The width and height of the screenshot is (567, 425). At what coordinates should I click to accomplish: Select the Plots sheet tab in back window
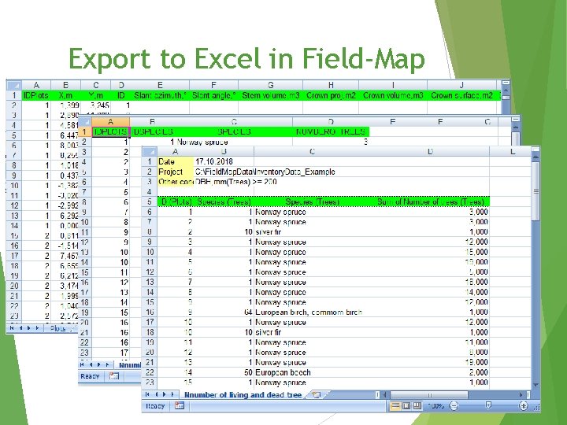coord(58,328)
